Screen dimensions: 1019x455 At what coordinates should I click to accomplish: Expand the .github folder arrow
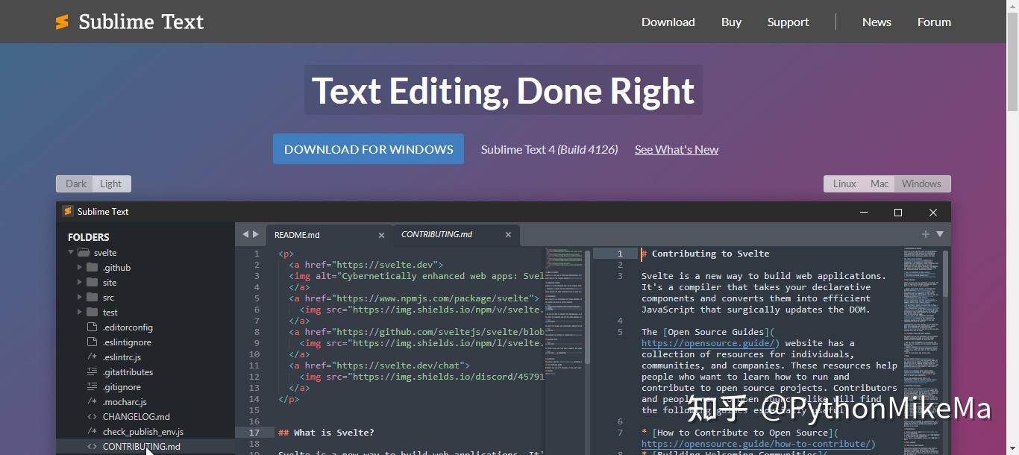[80, 267]
